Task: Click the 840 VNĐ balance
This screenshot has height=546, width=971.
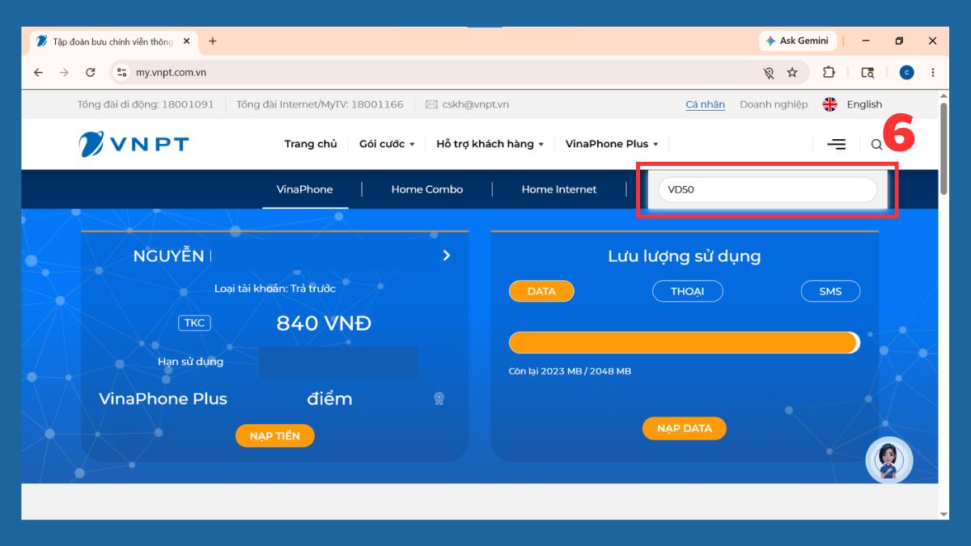Action: 324,324
